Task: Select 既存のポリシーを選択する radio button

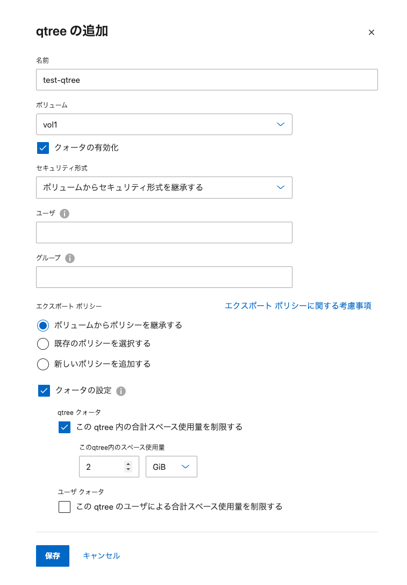Action: point(43,343)
